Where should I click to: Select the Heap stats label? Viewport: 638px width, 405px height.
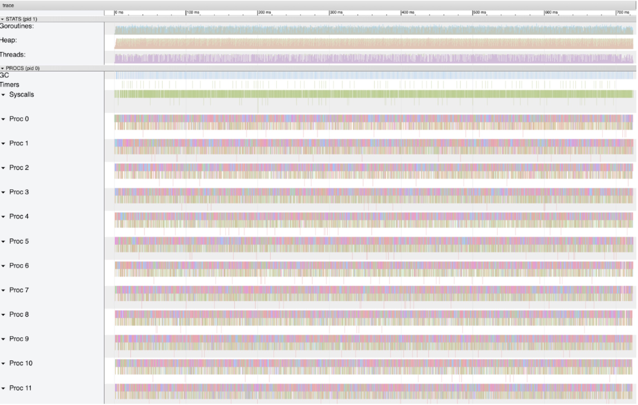coord(8,40)
